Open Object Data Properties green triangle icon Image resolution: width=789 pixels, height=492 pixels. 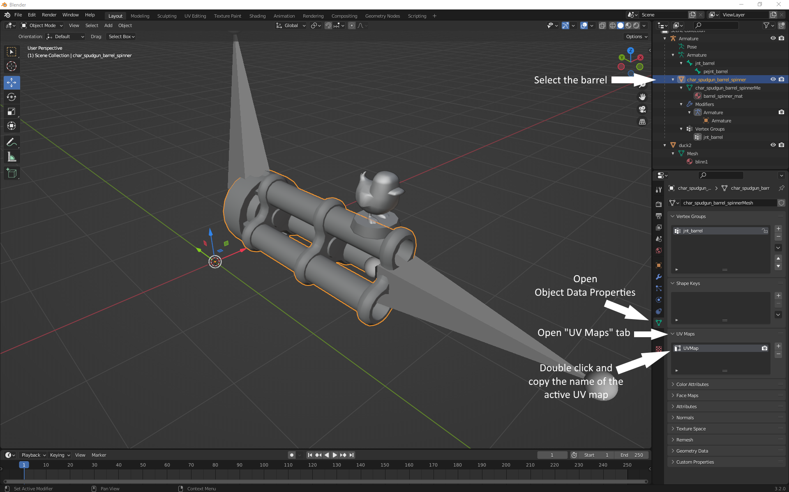click(x=659, y=323)
